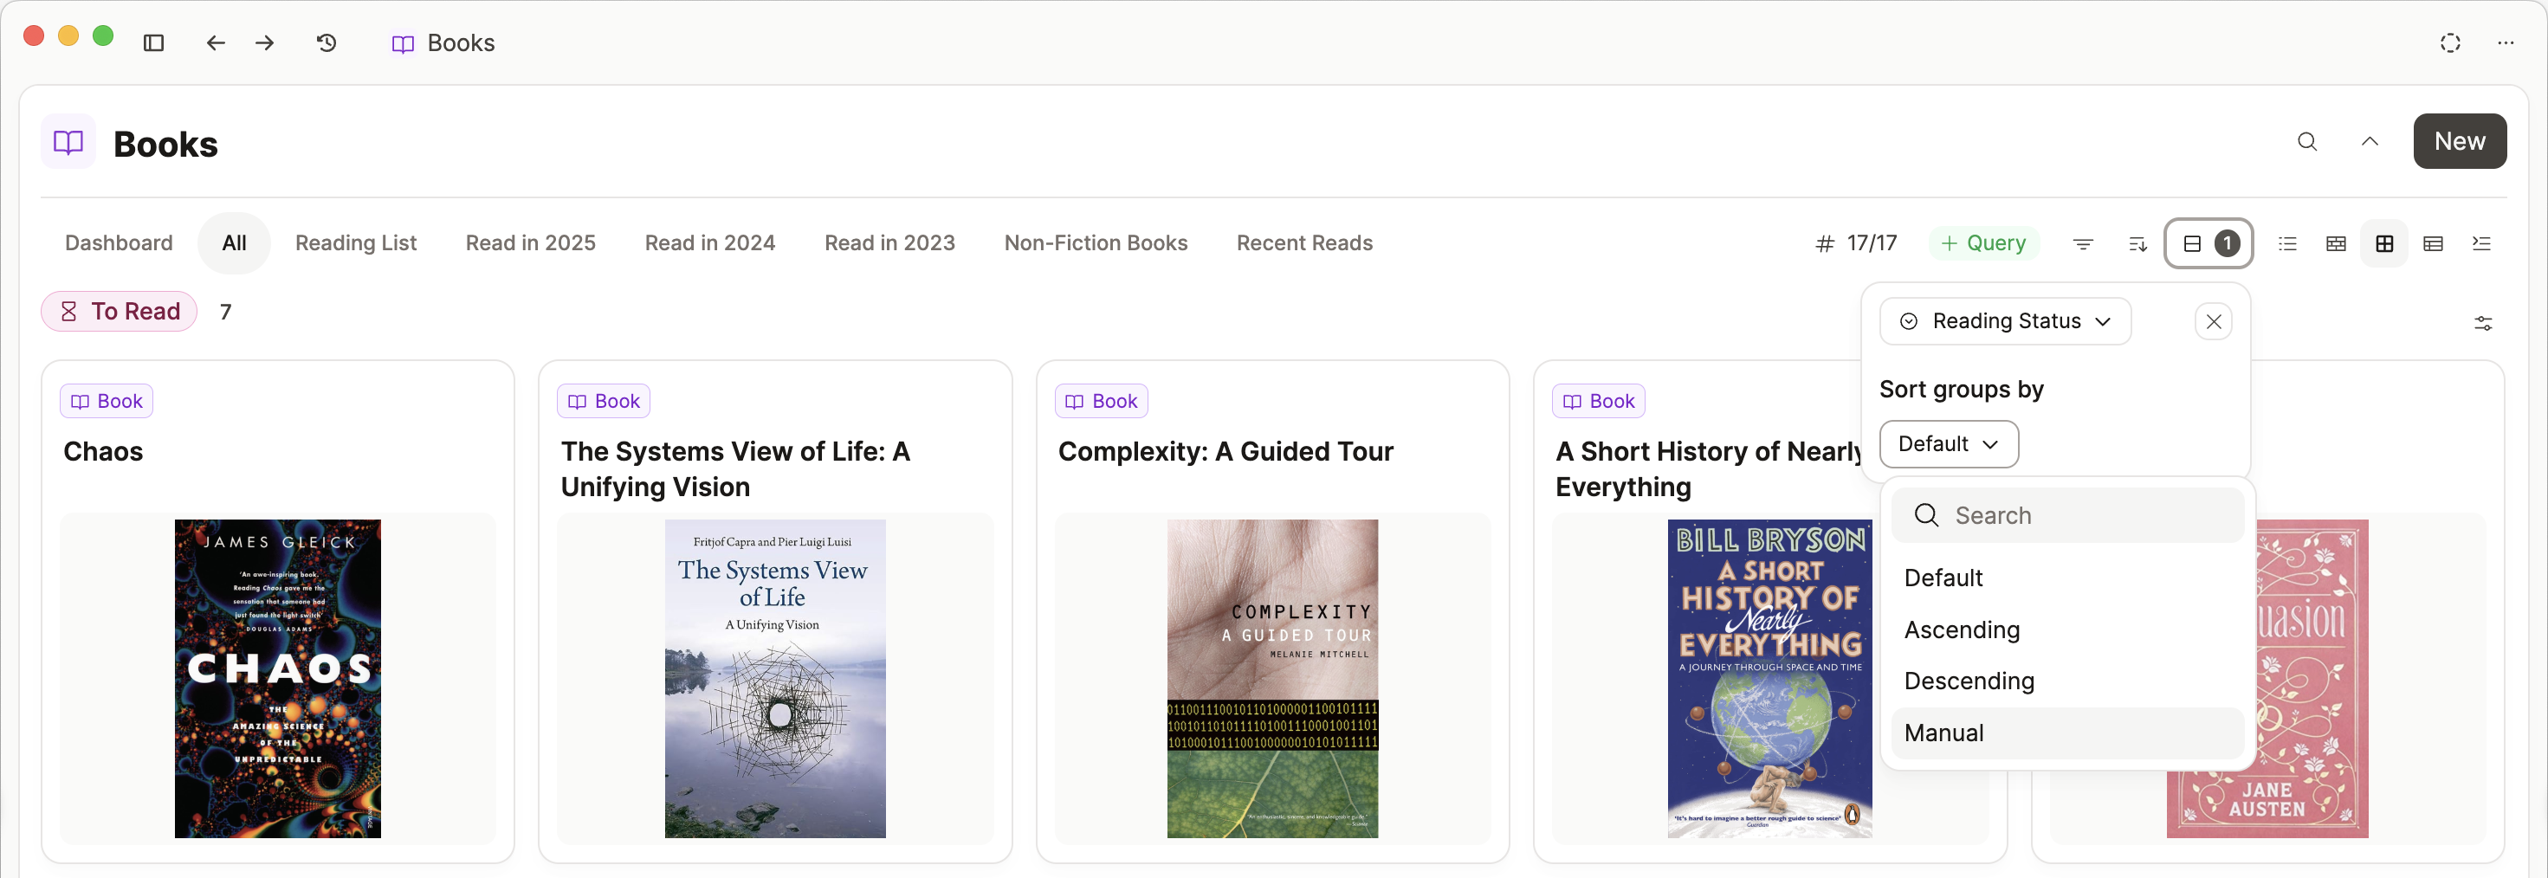
Task: Select the grid cards view toggle
Action: [x=2383, y=243]
